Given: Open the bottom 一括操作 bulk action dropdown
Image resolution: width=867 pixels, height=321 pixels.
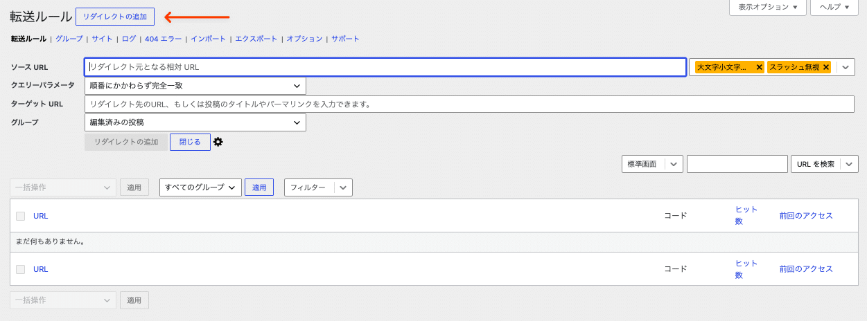Looking at the screenshot, I should tap(63, 300).
